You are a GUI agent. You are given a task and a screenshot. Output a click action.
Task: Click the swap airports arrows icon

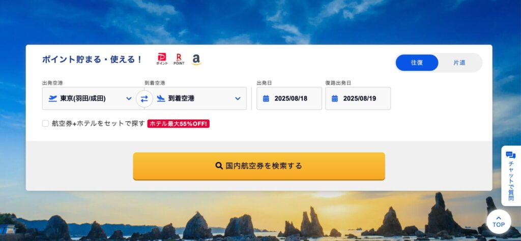144,99
